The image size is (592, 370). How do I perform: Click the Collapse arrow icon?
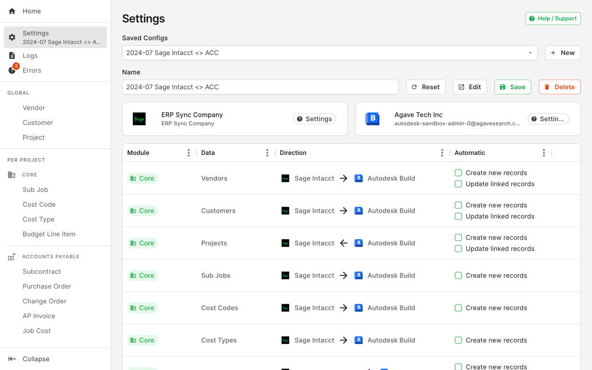(x=12, y=359)
